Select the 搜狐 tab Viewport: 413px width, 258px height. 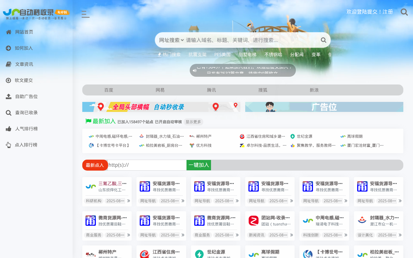[x=263, y=90]
